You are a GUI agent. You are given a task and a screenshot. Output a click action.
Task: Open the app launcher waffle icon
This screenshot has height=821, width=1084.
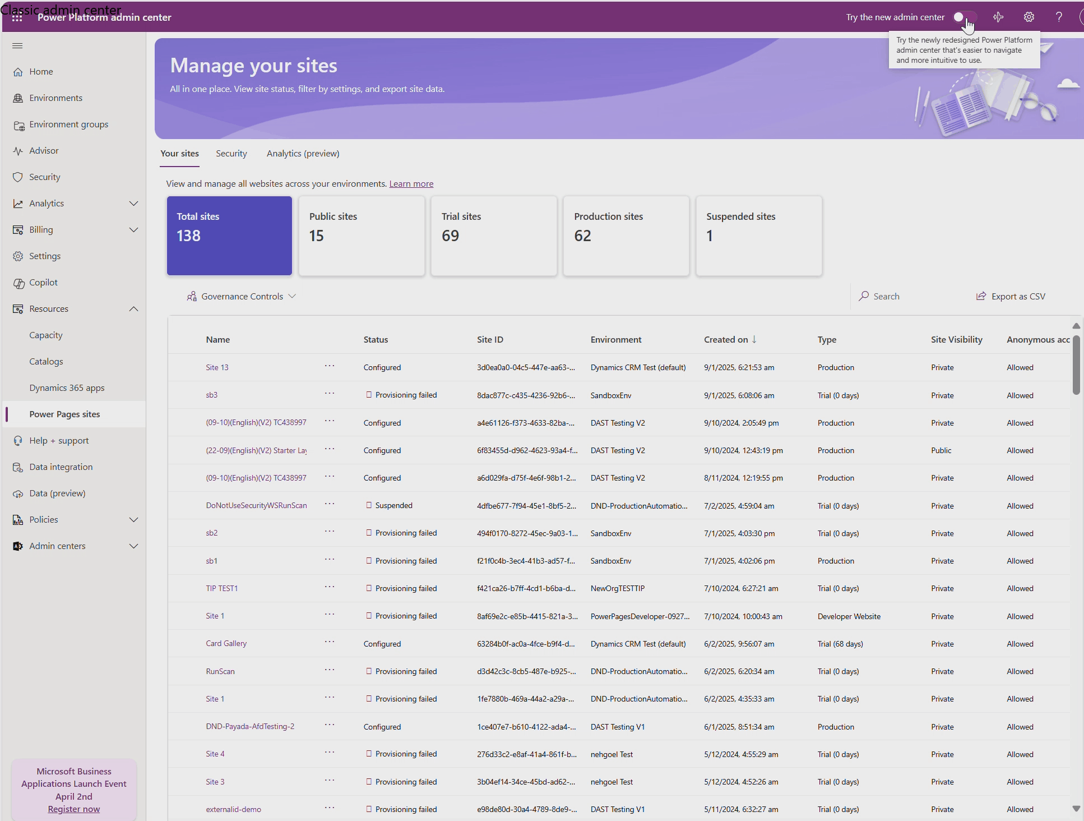(x=17, y=17)
